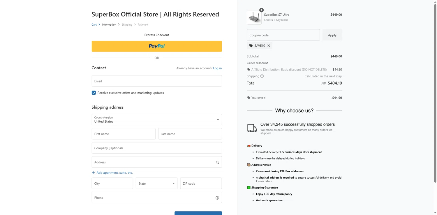Viewport: 437px width, 215px height.
Task: Click the 'Order discount' label
Action: (x=258, y=63)
